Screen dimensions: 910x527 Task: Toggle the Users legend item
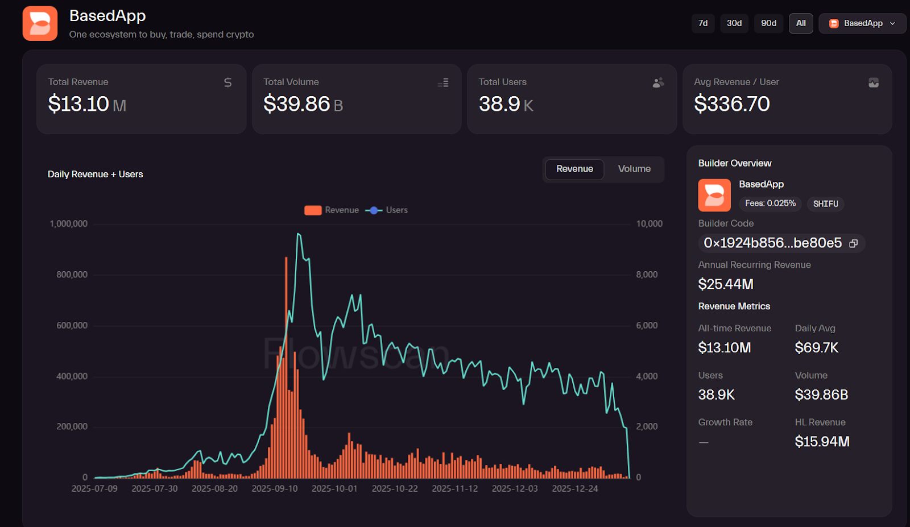click(x=386, y=210)
